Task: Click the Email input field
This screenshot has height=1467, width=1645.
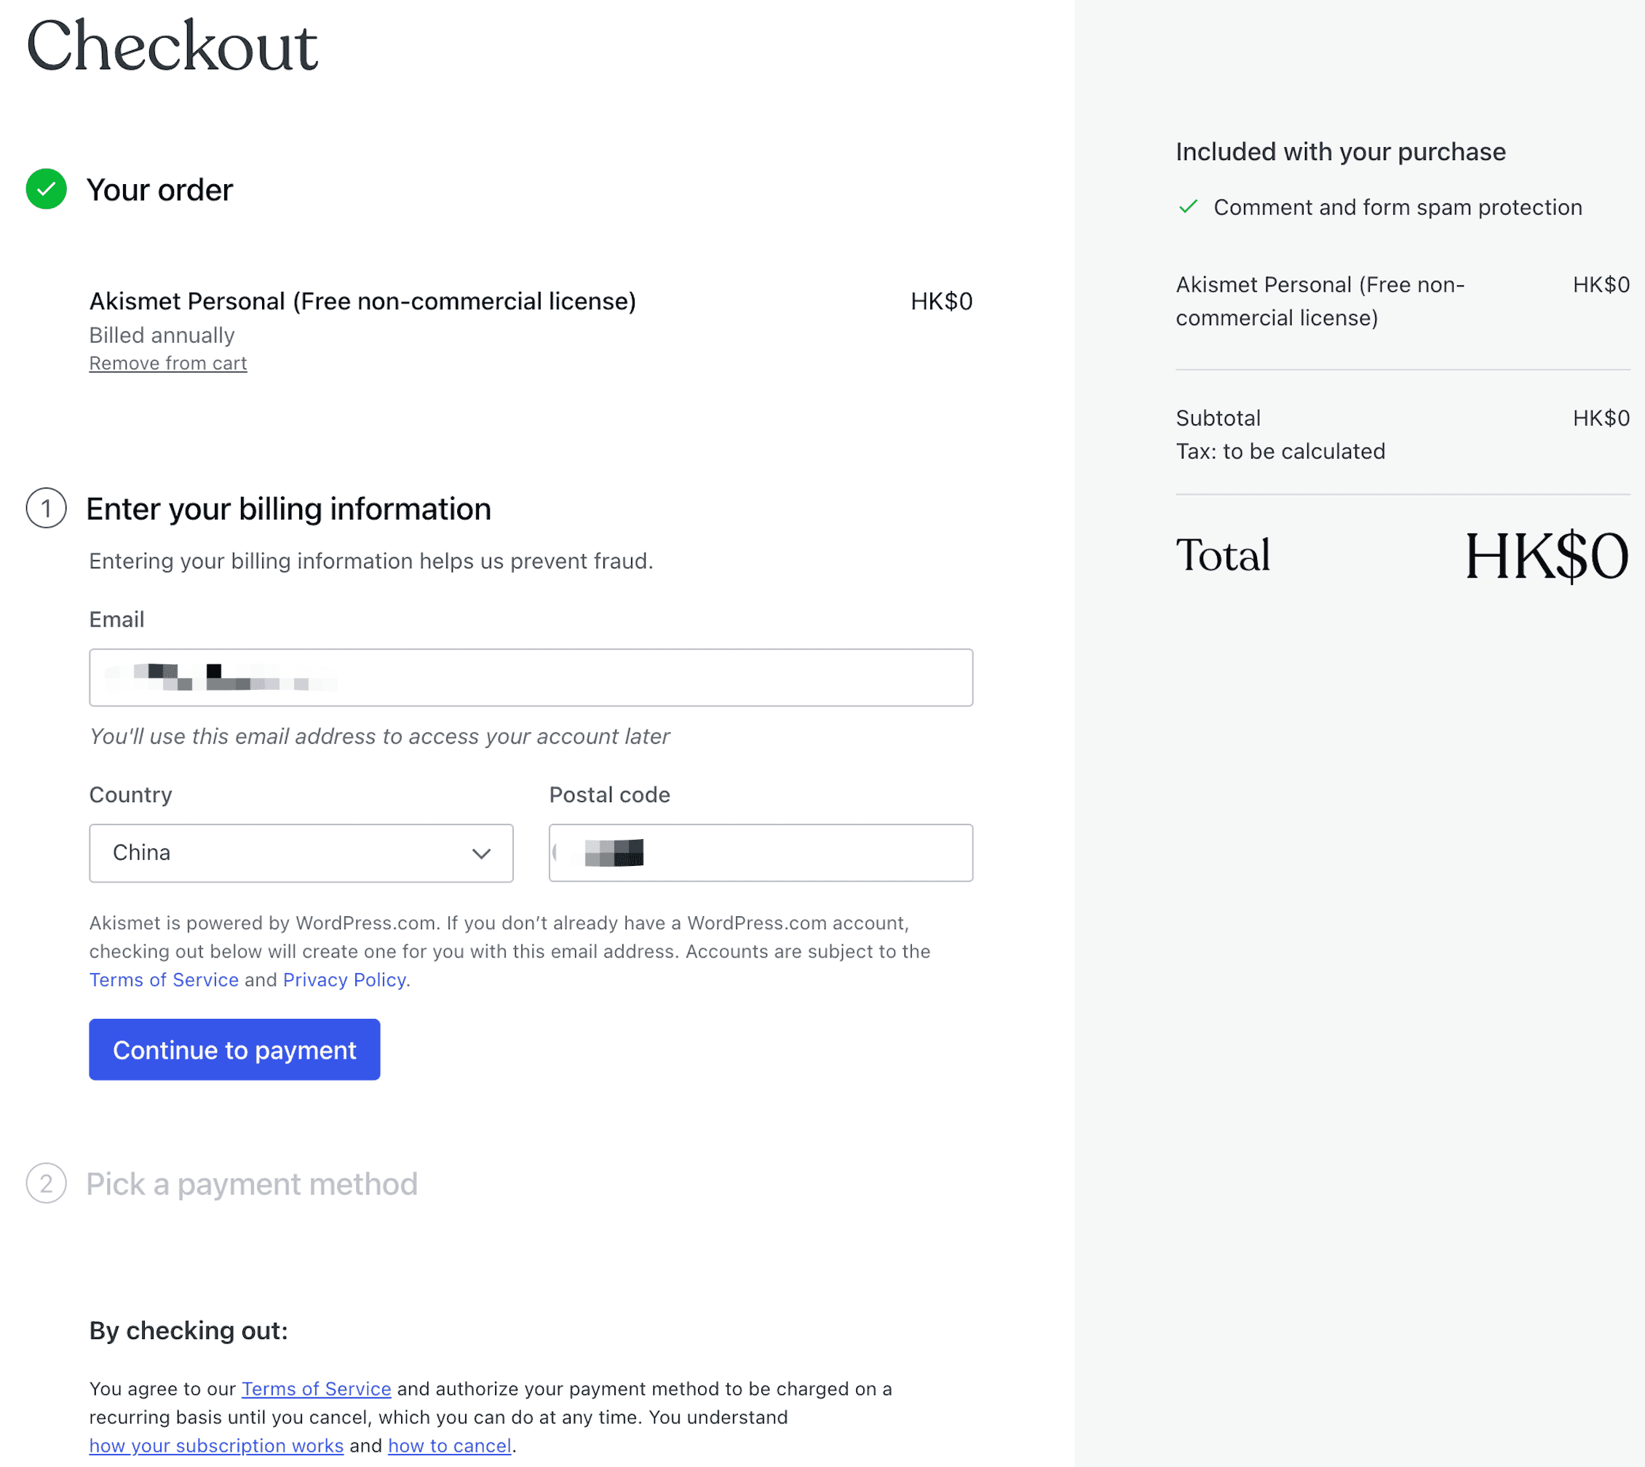Action: click(531, 678)
